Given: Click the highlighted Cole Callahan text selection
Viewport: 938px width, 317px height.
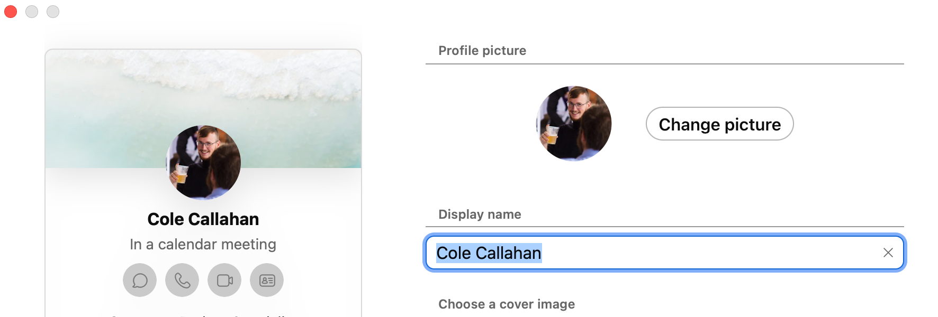Looking at the screenshot, I should click(489, 253).
